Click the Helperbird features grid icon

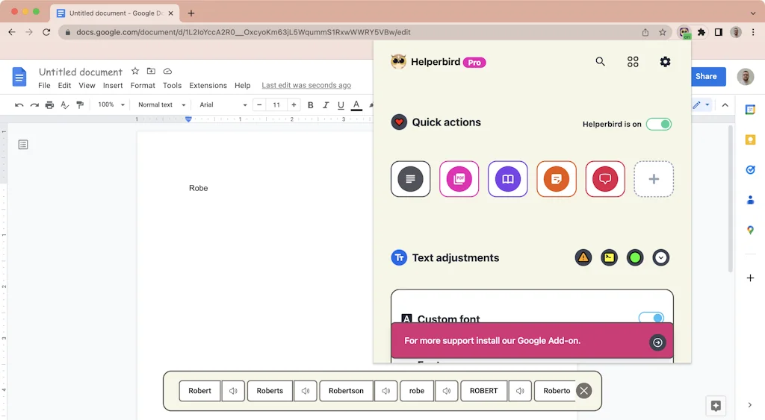633,62
